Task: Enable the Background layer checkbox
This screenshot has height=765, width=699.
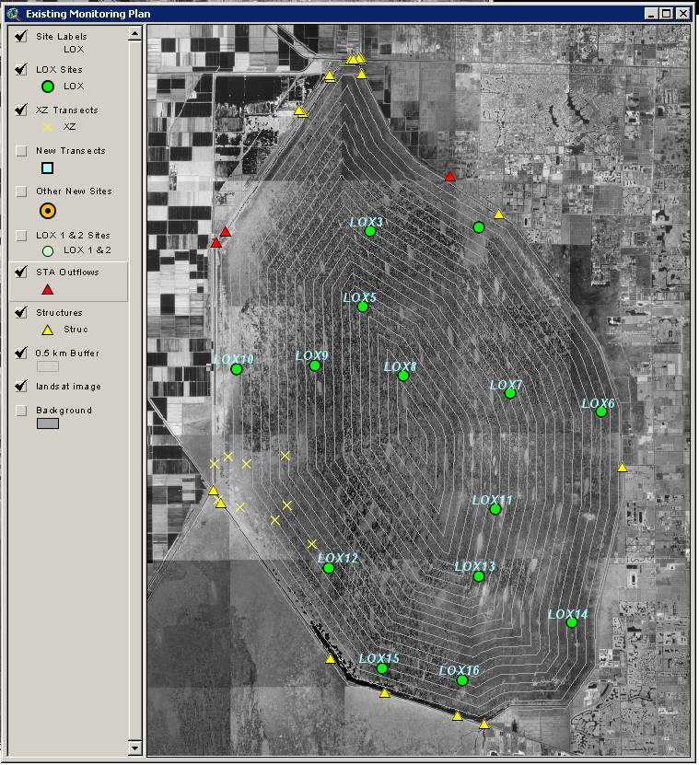Action: (21, 411)
